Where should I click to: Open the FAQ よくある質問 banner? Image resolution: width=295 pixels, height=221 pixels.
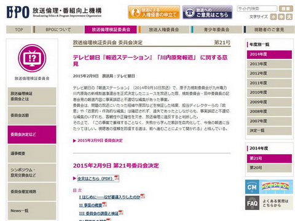[269, 203]
